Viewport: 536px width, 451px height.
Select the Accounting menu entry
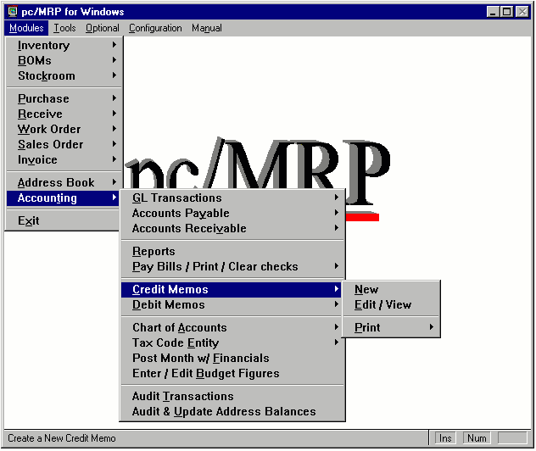[64, 198]
